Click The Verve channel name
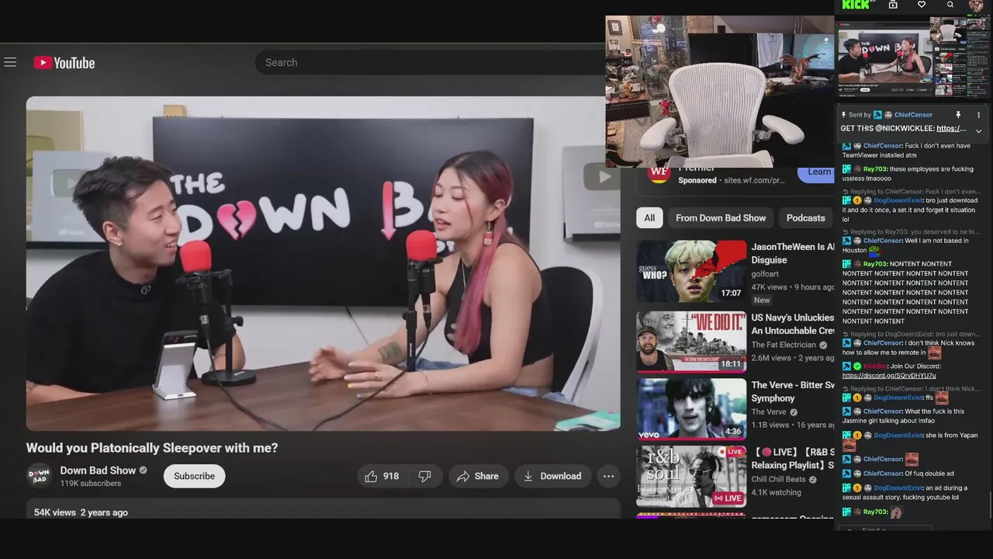The height and width of the screenshot is (559, 993). point(769,412)
